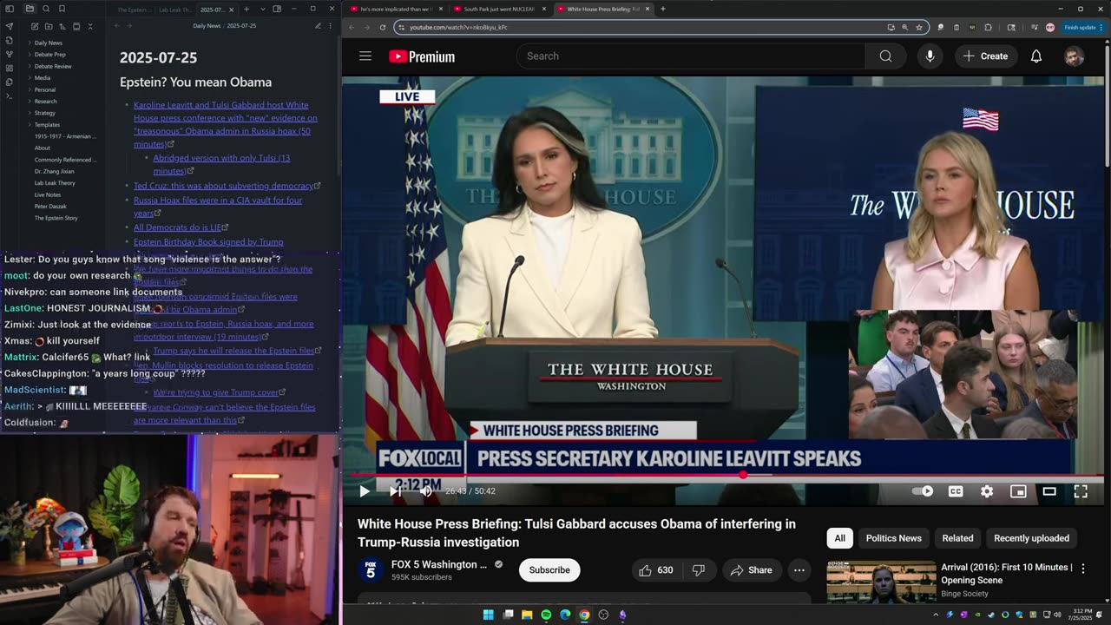Play the paused video

[365, 491]
